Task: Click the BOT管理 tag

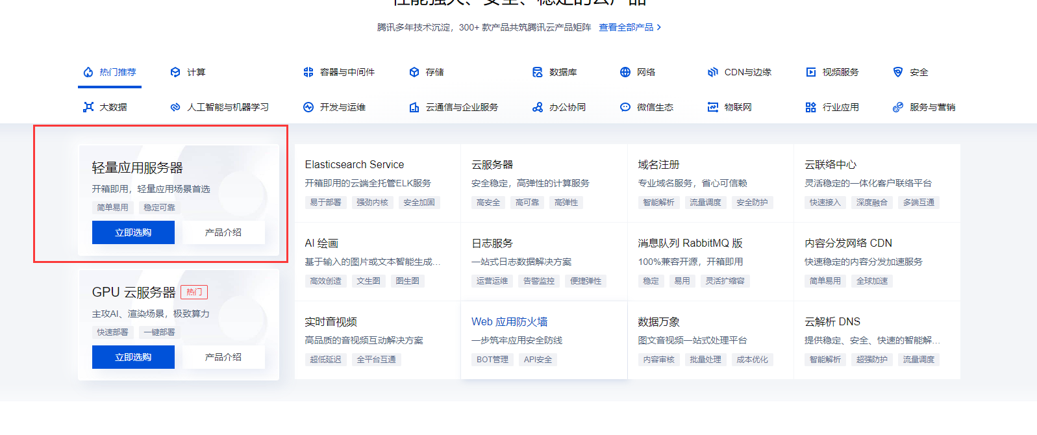Action: (x=493, y=360)
